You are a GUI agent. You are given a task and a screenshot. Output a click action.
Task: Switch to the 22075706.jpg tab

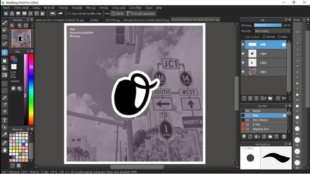[113, 20]
